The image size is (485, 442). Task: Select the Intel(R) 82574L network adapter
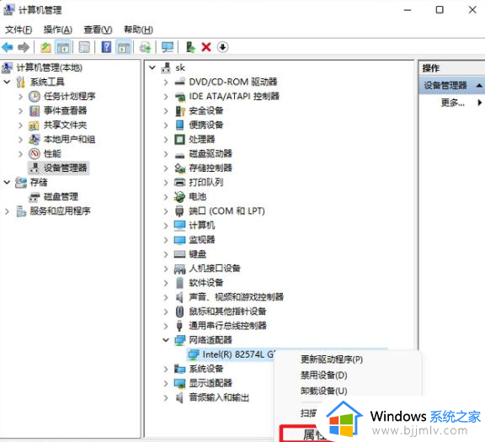(x=238, y=354)
